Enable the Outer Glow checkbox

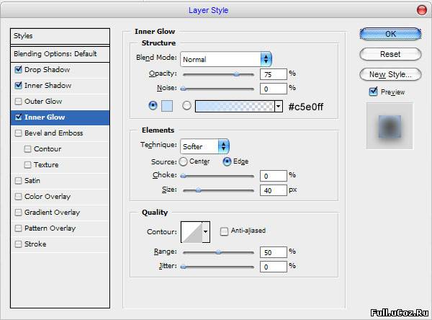tap(18, 102)
